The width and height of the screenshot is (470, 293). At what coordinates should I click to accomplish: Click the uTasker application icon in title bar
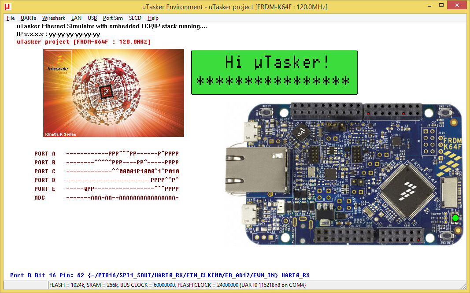(7, 7)
